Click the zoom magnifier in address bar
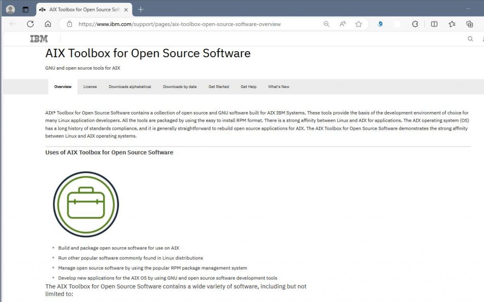The image size is (484, 302). (x=326, y=24)
